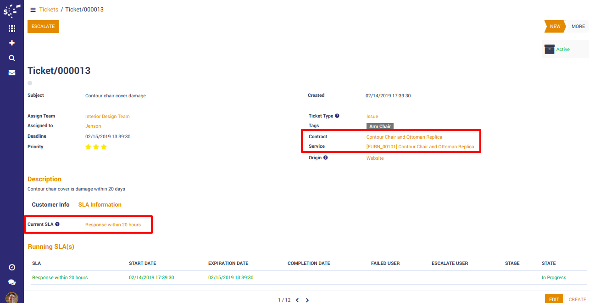589x303 pixels.
Task: Select the NEW stage in status bar
Action: 554,27
